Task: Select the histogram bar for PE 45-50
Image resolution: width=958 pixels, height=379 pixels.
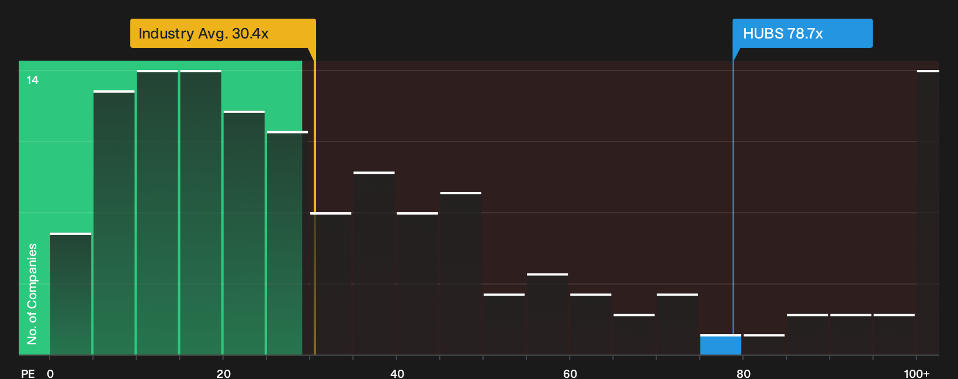Action: point(460,273)
